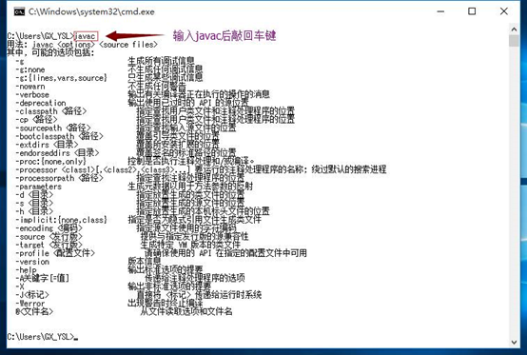The height and width of the screenshot is (355, 527).
Task: Click the -d <目录> option text
Action: point(34,195)
